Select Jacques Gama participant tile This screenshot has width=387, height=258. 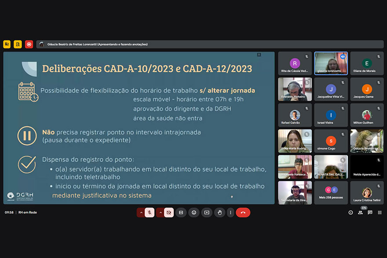367,89
